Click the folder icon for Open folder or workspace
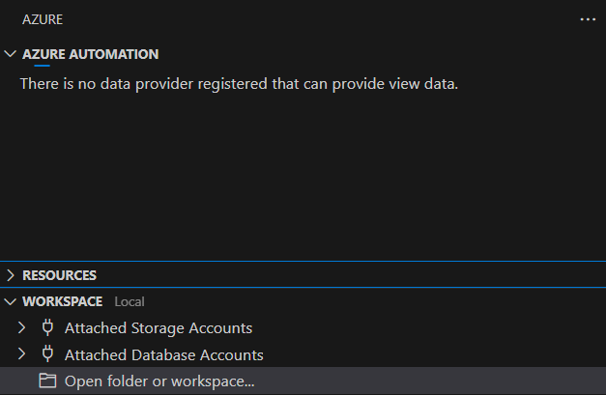 pos(47,381)
